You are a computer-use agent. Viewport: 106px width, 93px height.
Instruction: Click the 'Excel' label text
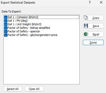coord(96,34)
